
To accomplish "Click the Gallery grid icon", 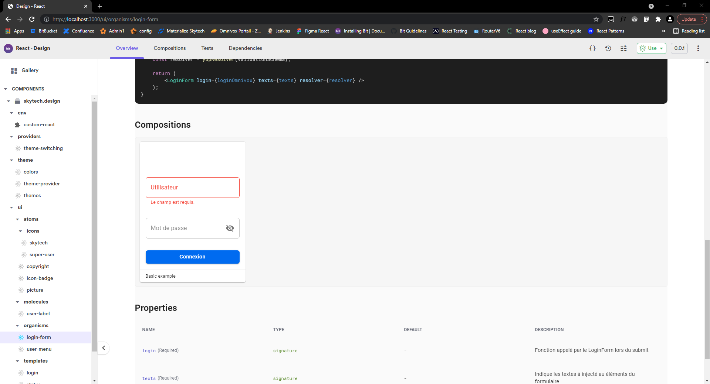I will tap(14, 71).
